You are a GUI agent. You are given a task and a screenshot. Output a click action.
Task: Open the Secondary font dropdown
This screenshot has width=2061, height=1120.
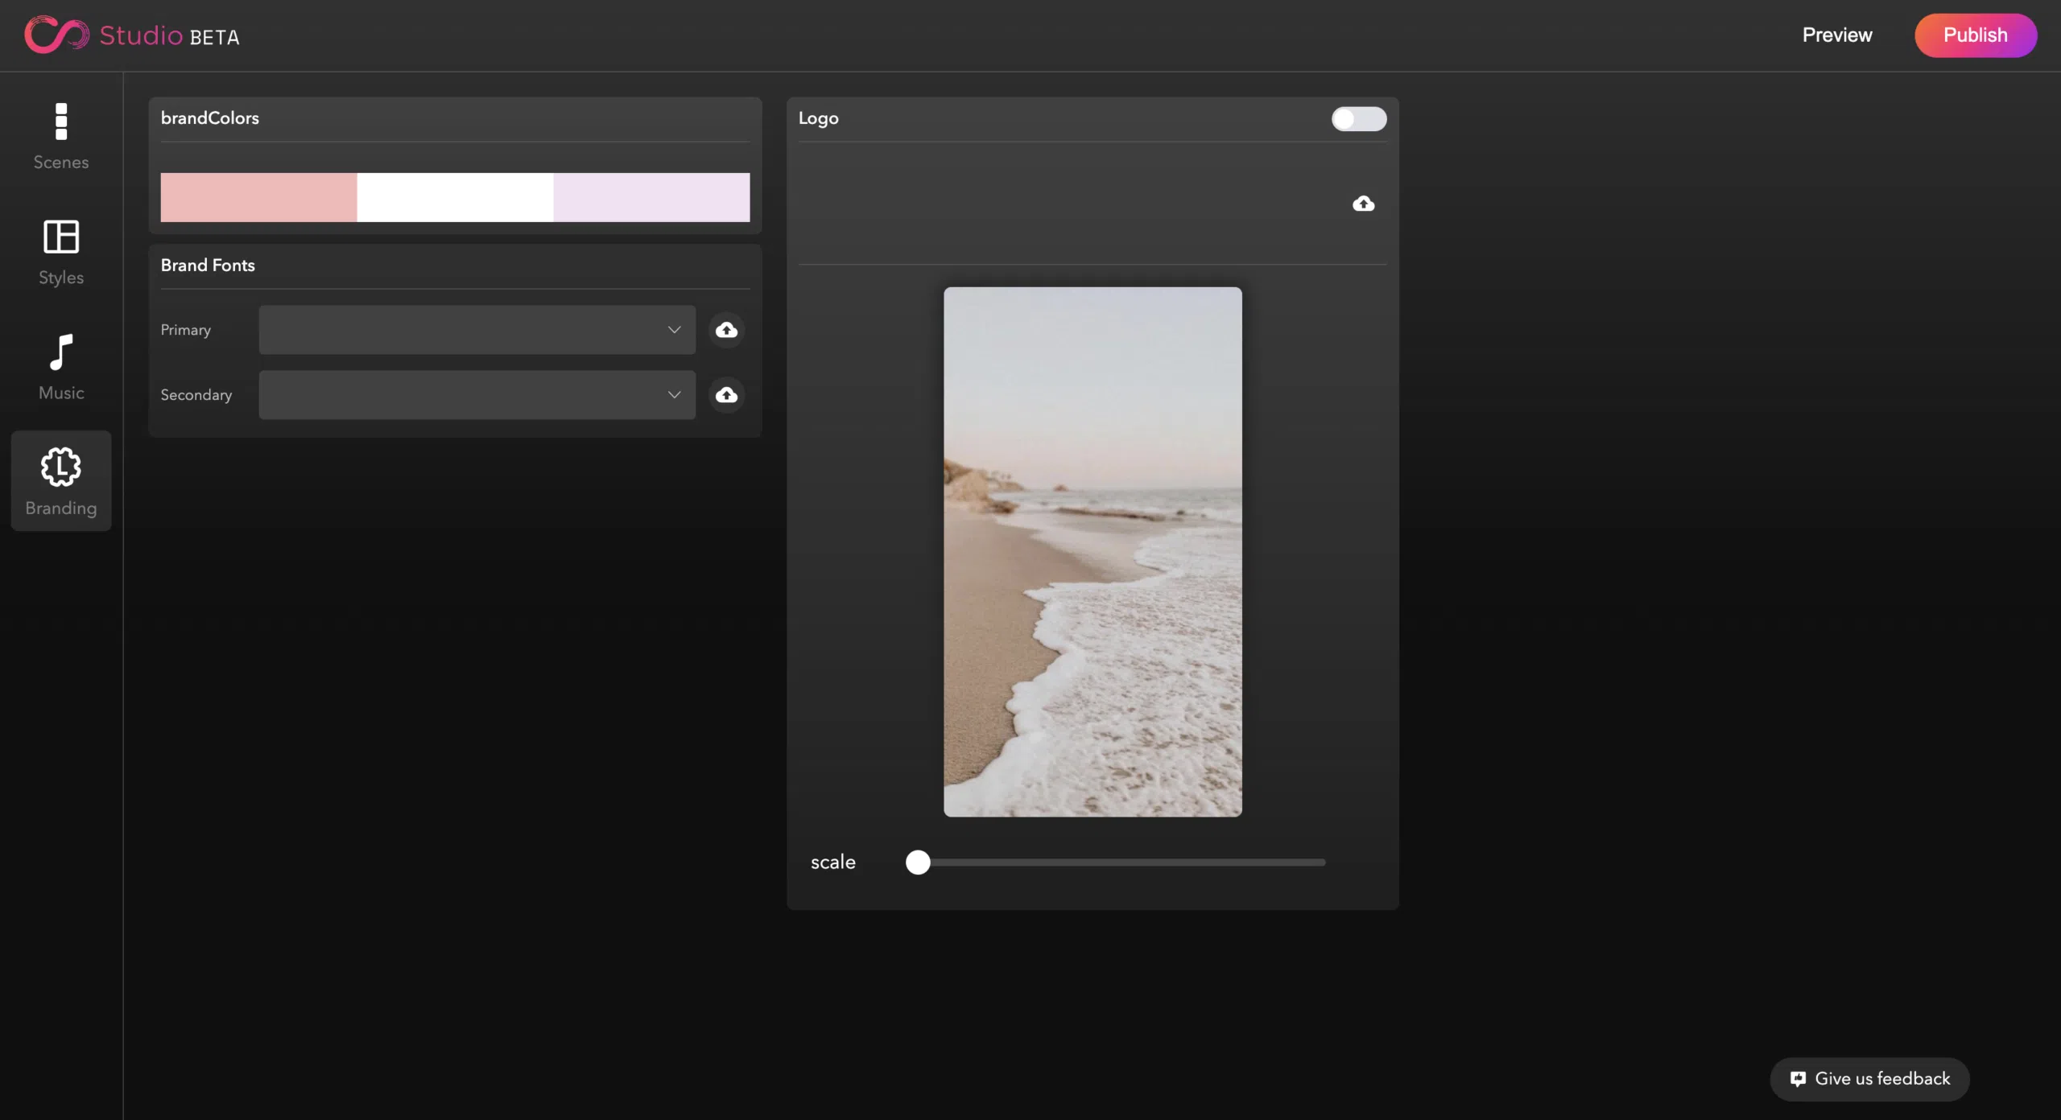pos(477,395)
